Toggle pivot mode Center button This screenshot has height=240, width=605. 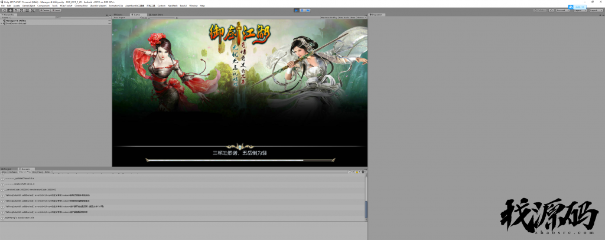[x=45, y=11]
